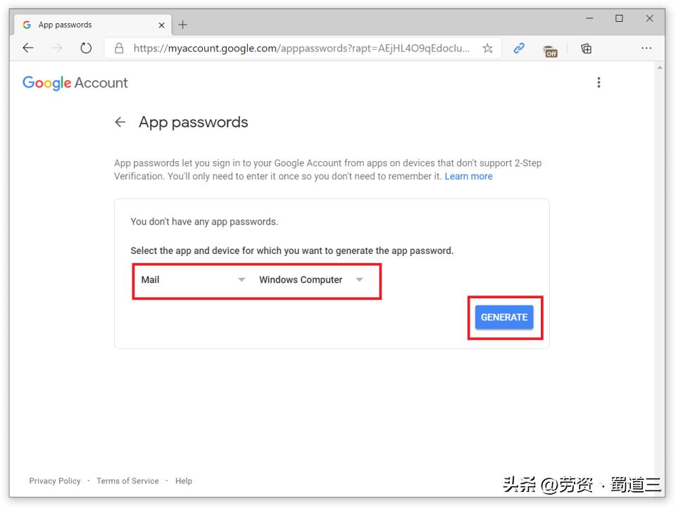Open Edge Collections
The image size is (676, 508).
point(586,49)
